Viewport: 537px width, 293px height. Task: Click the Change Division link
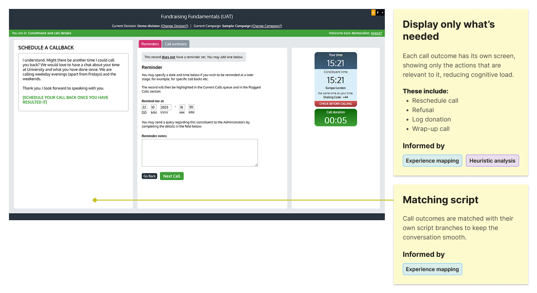[175, 26]
